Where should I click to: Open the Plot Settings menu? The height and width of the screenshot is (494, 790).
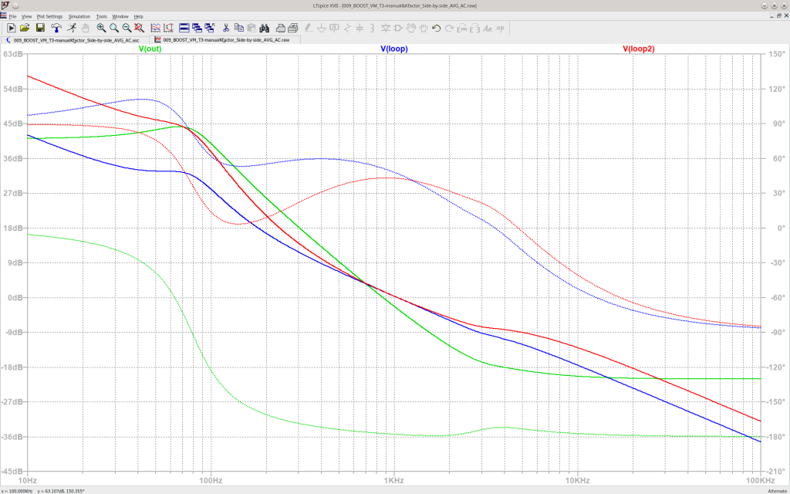(49, 17)
